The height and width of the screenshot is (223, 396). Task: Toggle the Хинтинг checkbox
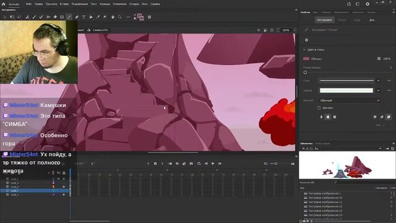tap(319, 108)
